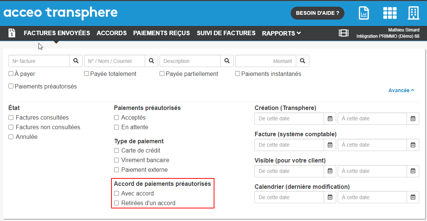This screenshot has width=427, height=221.
Task: Click the Description search field
Action: coord(190,61)
